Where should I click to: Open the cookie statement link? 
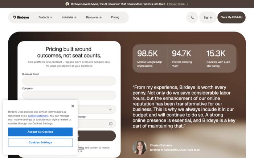pos(38,116)
